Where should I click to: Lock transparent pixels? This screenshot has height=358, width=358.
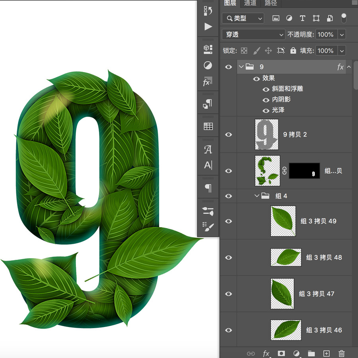(244, 51)
